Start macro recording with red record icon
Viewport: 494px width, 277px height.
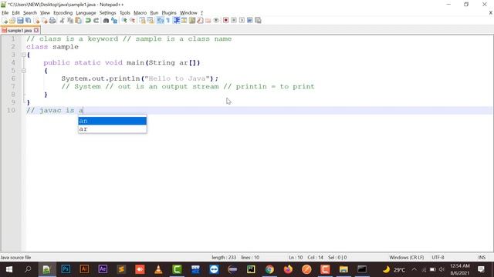click(225, 21)
